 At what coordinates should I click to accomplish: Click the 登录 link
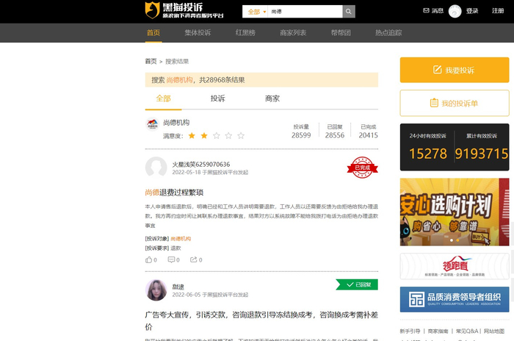[472, 11]
